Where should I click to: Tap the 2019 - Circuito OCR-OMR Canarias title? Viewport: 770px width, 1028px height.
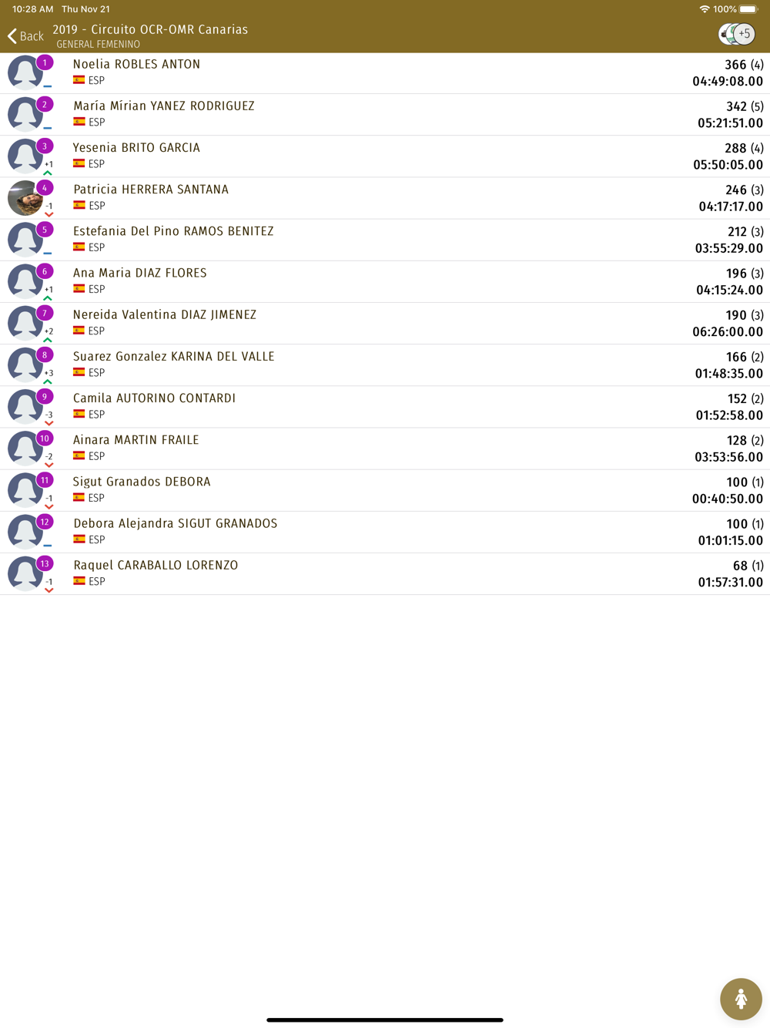[150, 29]
